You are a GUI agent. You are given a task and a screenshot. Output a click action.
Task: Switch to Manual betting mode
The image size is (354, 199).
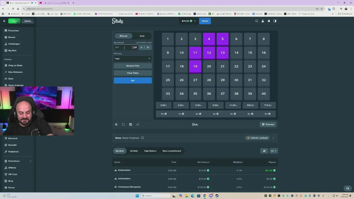(123, 36)
